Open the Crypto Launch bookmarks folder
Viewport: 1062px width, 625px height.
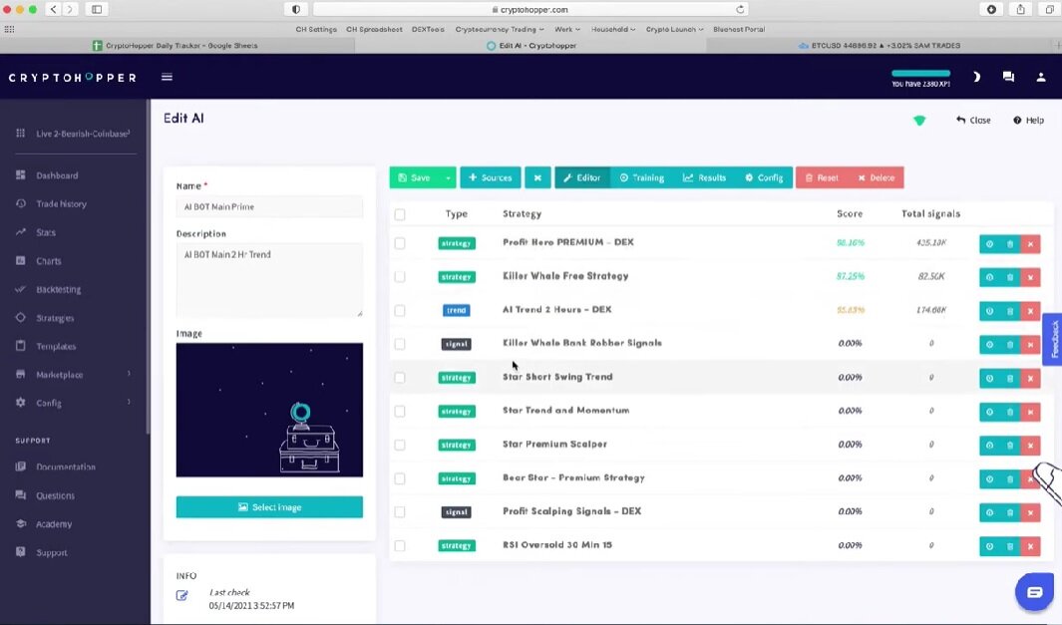(x=674, y=29)
